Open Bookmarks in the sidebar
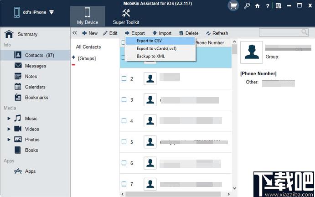Screen dimensions: 315x197 [x=36, y=98]
